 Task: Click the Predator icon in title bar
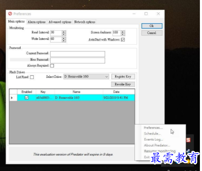10,13
